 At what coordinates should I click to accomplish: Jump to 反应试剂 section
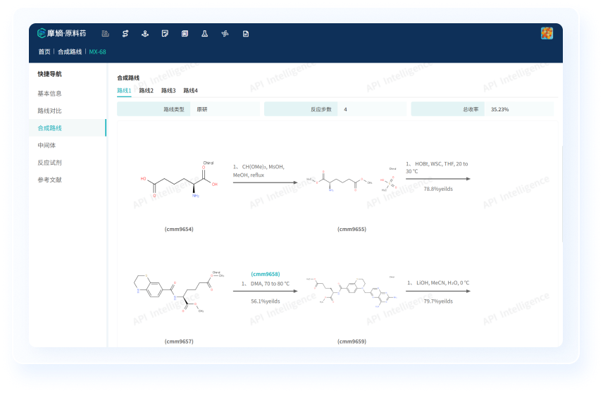49,162
